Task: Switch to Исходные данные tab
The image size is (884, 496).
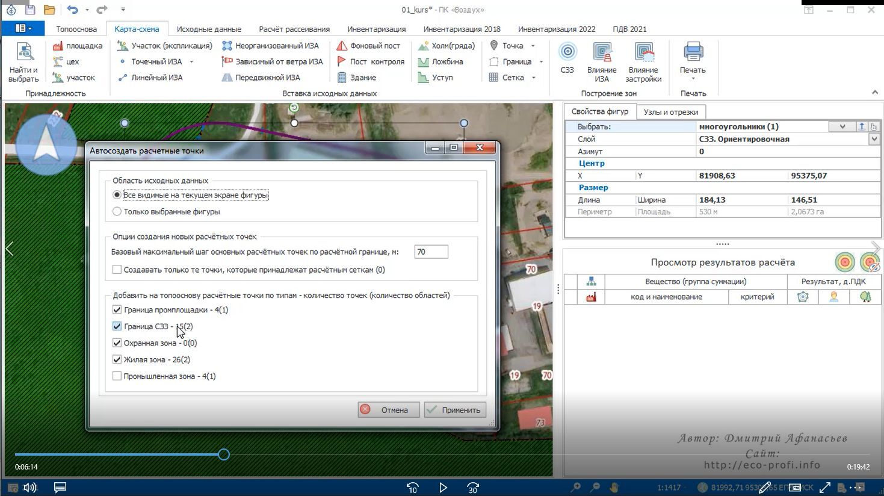Action: (209, 29)
